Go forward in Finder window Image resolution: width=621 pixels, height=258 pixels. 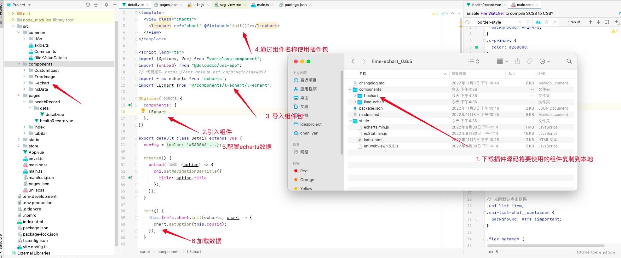click(x=364, y=61)
